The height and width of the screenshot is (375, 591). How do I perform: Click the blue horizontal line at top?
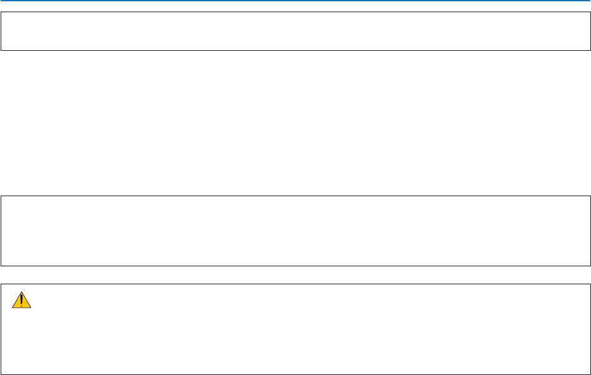coord(295,1)
